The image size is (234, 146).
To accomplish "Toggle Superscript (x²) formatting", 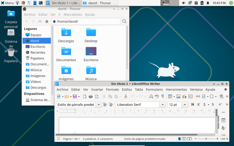I will click(x=220, y=104).
